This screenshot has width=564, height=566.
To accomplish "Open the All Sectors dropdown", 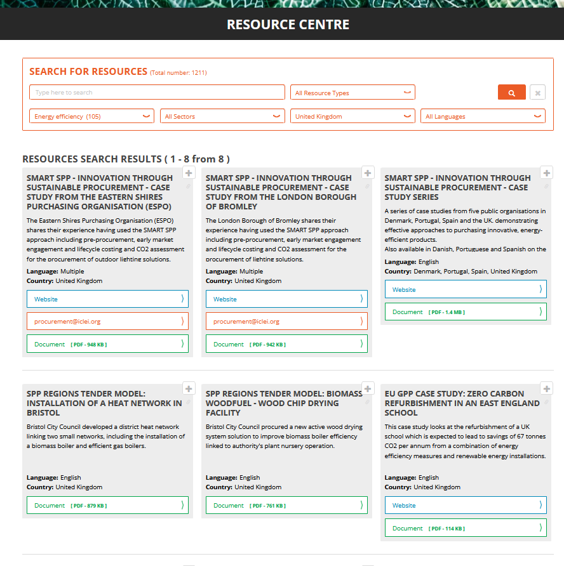I will tap(222, 116).
